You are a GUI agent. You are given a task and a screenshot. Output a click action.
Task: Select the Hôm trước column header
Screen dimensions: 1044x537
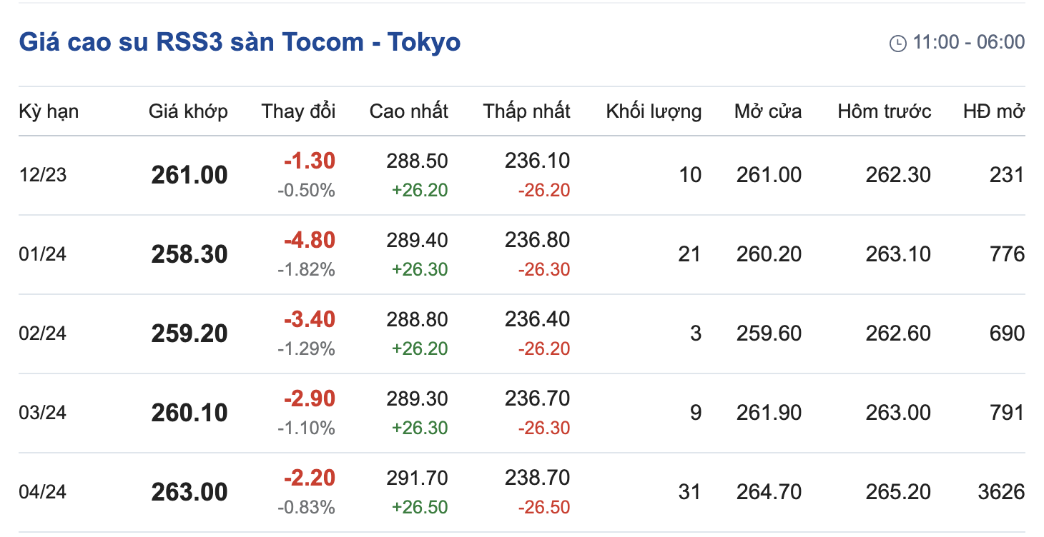pyautogui.click(x=885, y=111)
